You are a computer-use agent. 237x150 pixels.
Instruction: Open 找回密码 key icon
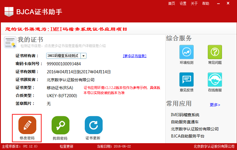pos(60,125)
